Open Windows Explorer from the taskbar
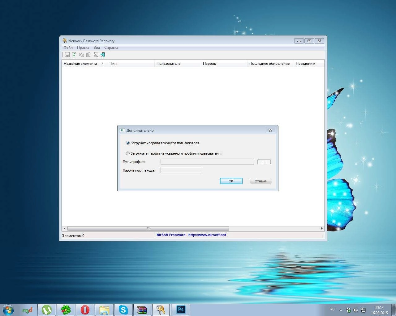This screenshot has width=396, height=316. click(104, 310)
